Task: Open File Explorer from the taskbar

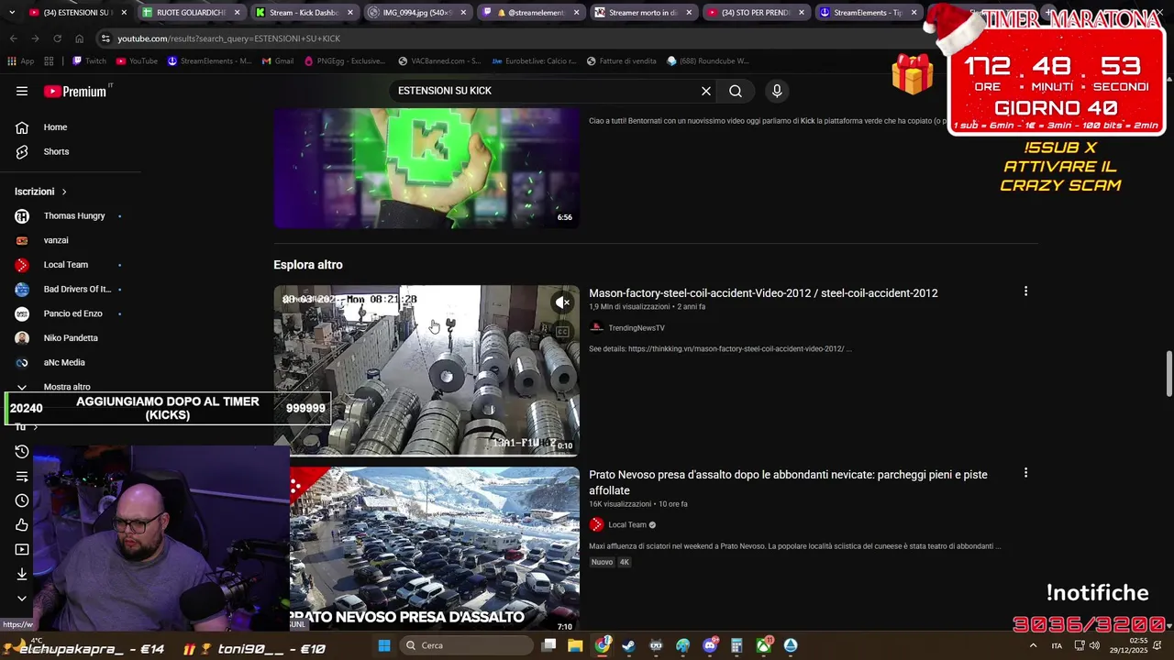Action: 575,645
